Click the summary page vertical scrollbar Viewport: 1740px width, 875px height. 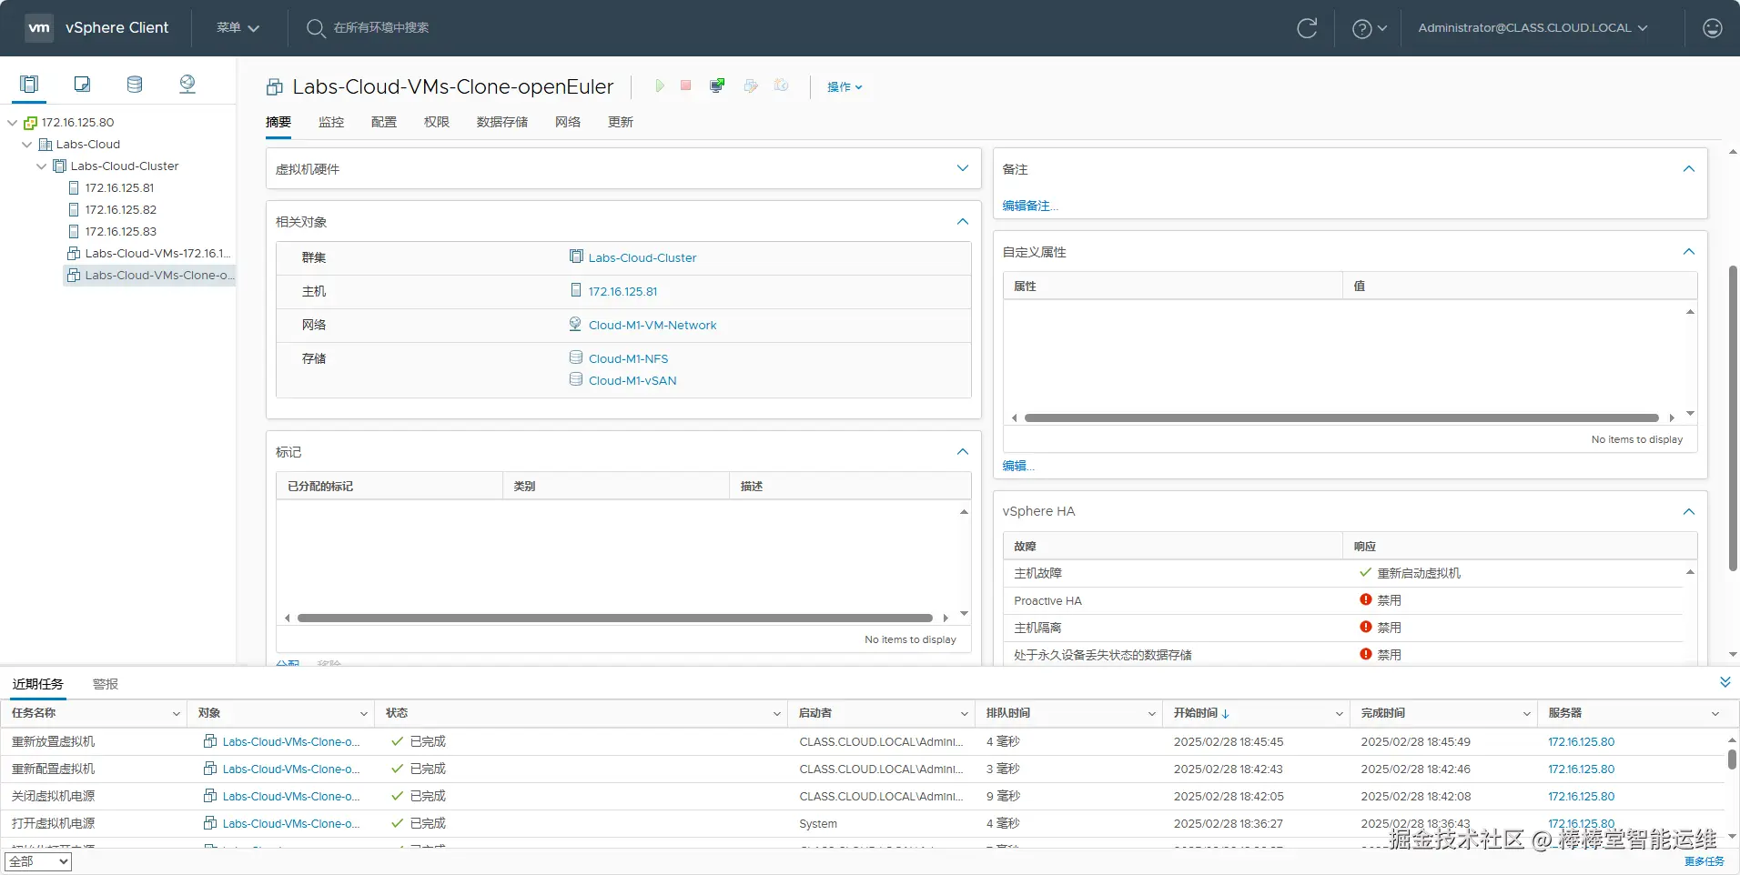point(1733,418)
